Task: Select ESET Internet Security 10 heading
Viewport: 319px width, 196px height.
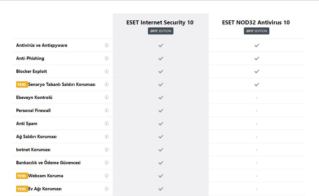Action: pyautogui.click(x=160, y=22)
